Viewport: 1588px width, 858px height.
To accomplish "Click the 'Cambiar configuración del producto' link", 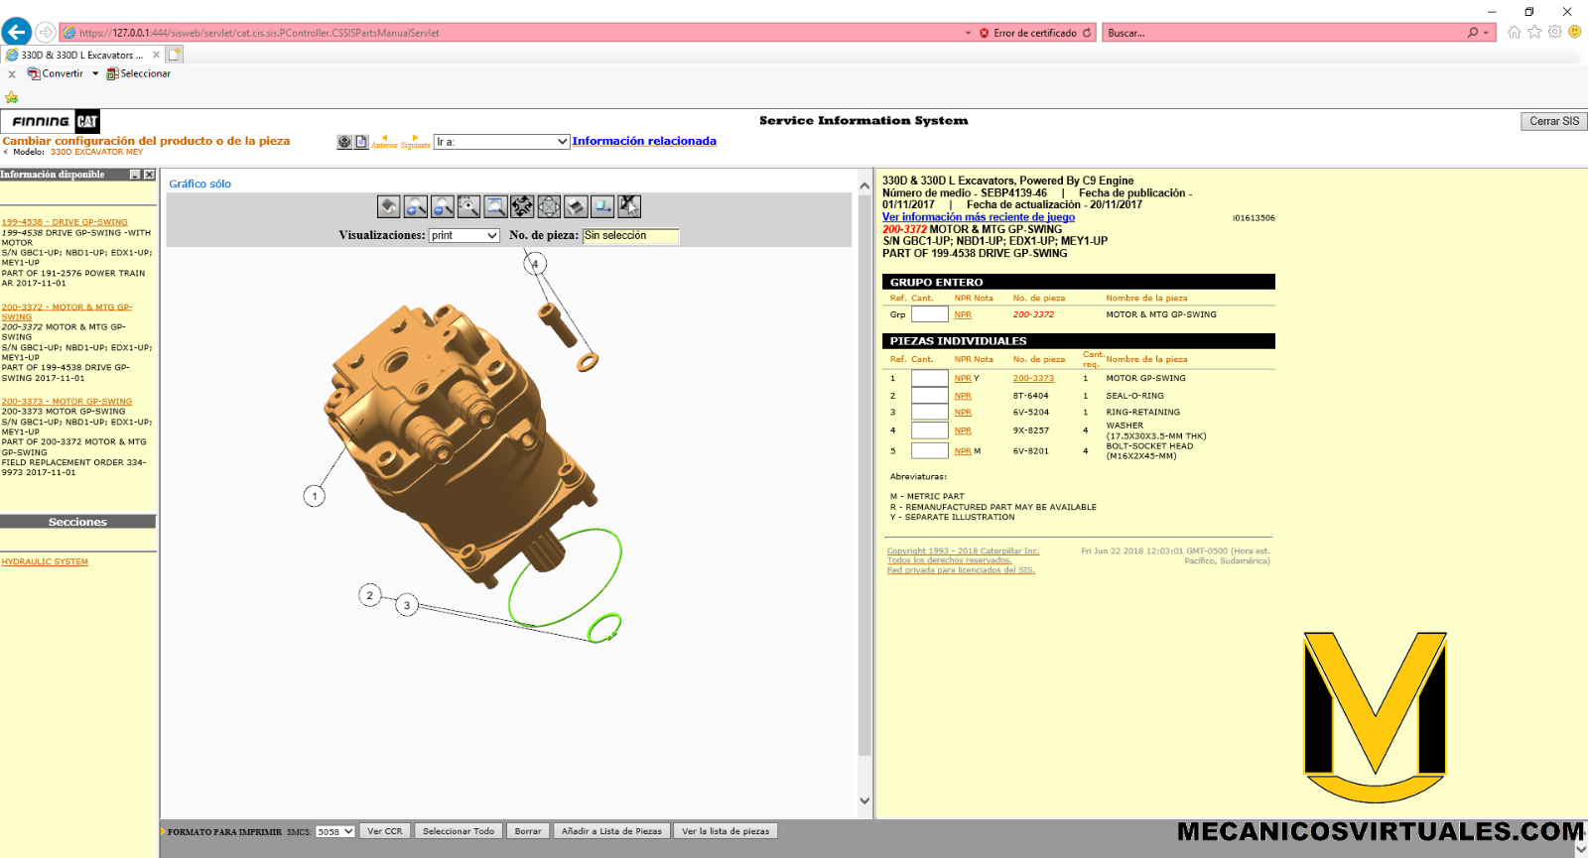I will 146,141.
